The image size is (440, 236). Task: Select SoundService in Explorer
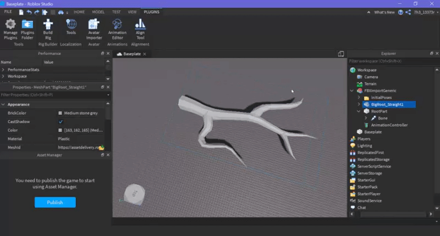tap(369, 201)
